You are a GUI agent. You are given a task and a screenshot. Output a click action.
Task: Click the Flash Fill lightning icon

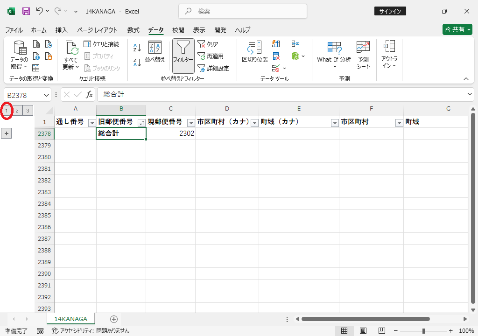(276, 44)
